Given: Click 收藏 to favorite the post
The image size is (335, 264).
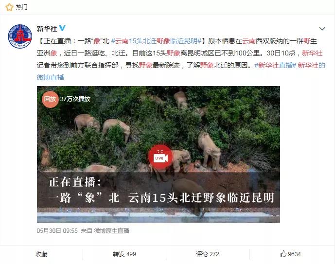Looking at the screenshot, I should (41, 254).
